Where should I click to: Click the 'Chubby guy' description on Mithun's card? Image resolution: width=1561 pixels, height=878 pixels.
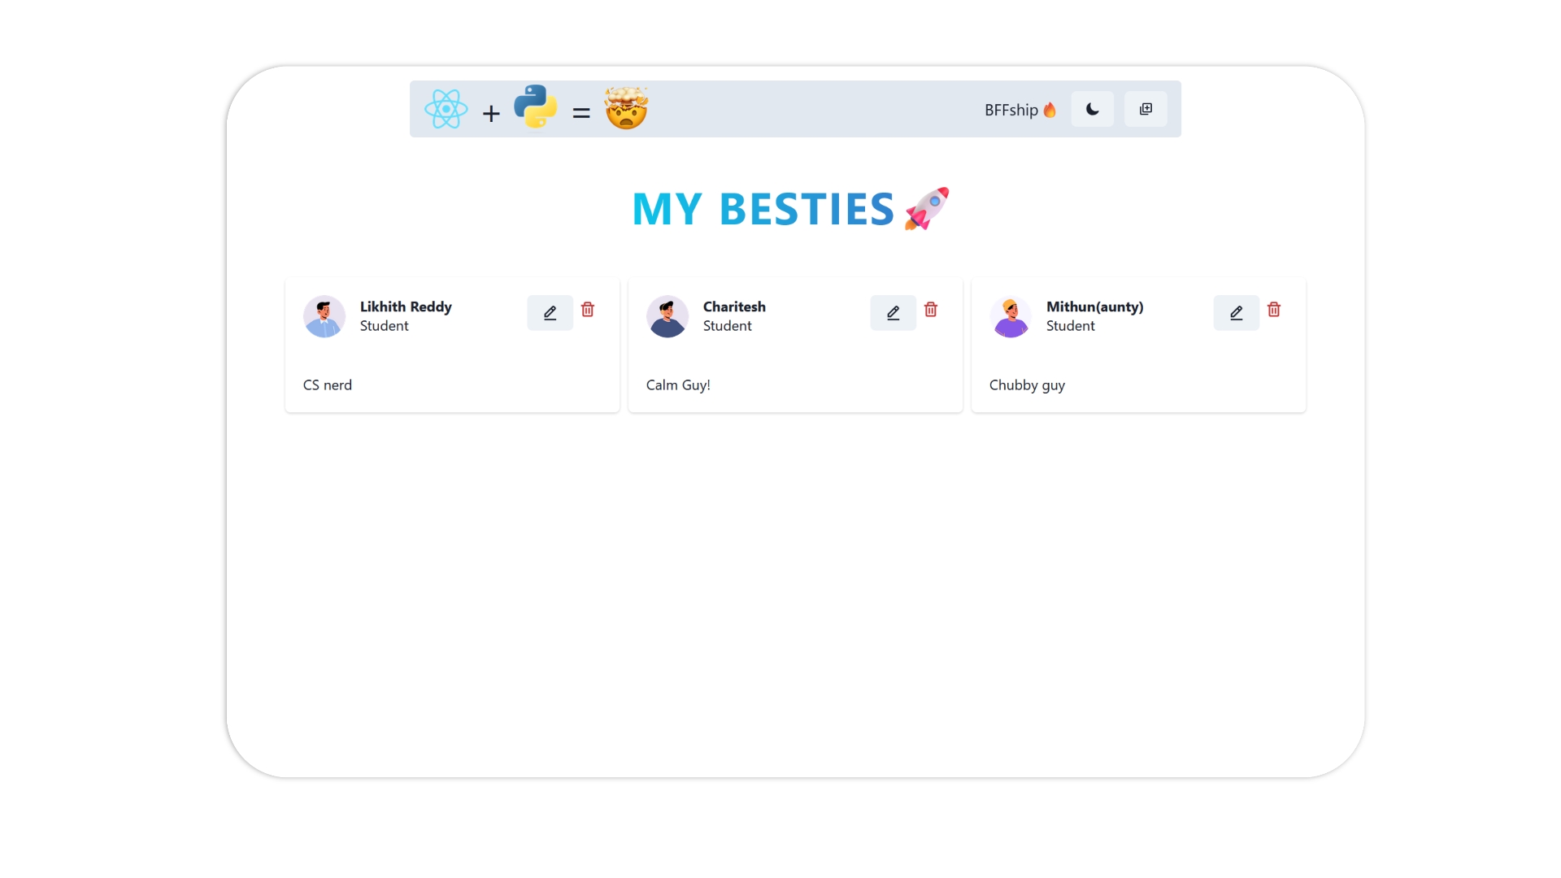pyautogui.click(x=1027, y=385)
